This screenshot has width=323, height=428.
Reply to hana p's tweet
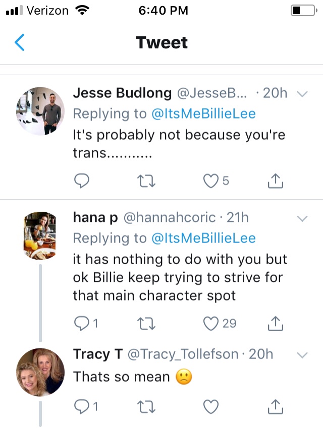point(82,323)
